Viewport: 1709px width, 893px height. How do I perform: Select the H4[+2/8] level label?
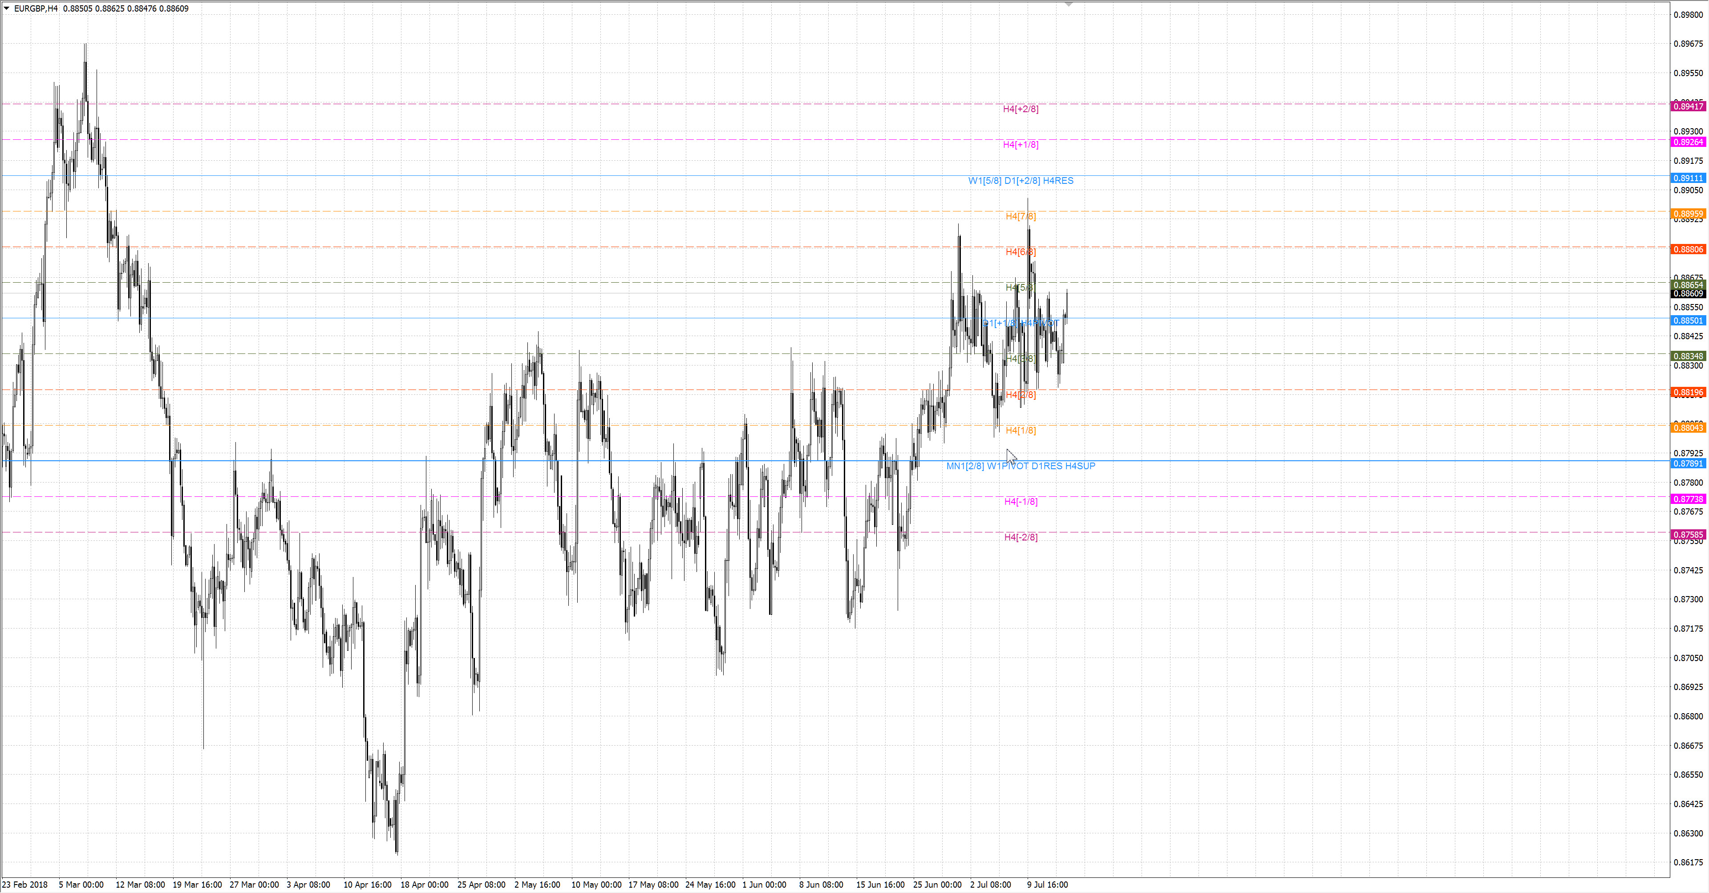(1021, 109)
